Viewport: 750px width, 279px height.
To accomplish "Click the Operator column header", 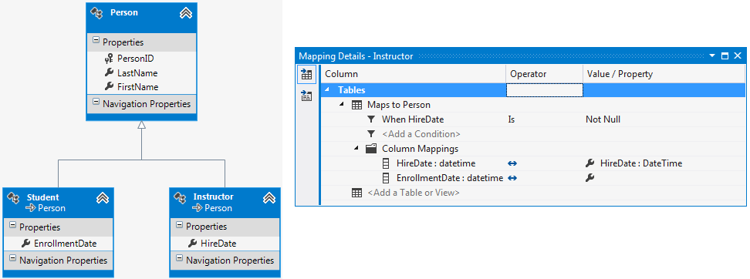I will coord(545,74).
